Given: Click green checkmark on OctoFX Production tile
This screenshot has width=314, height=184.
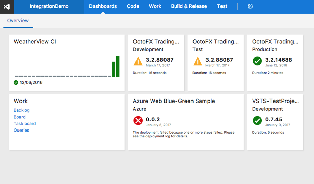Looking at the screenshot, I should click(x=257, y=61).
